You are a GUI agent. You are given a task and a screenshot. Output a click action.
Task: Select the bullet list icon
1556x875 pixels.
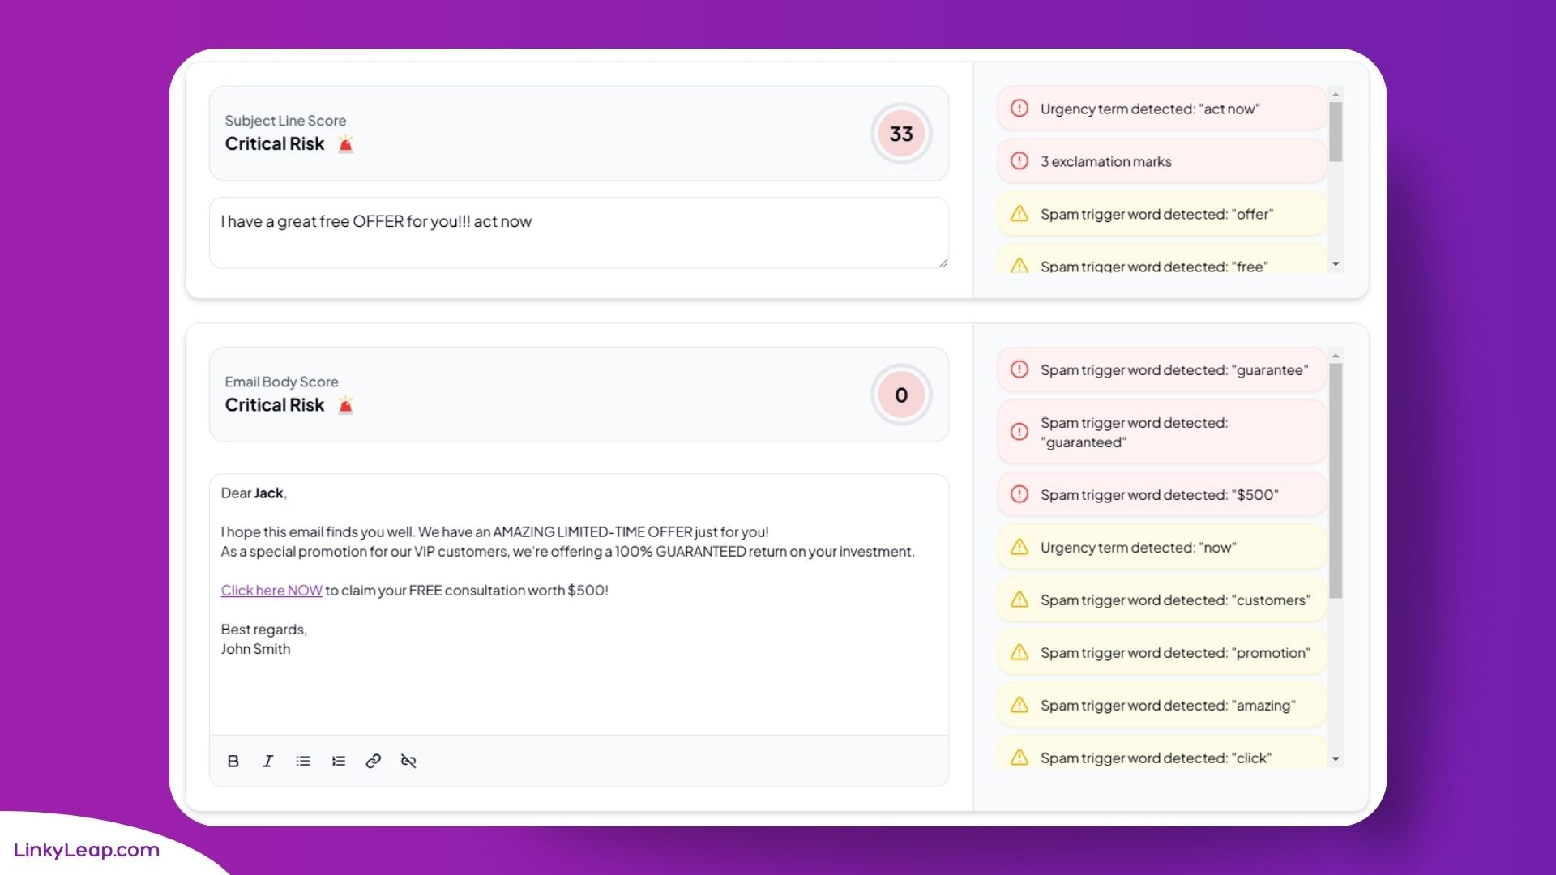coord(302,761)
